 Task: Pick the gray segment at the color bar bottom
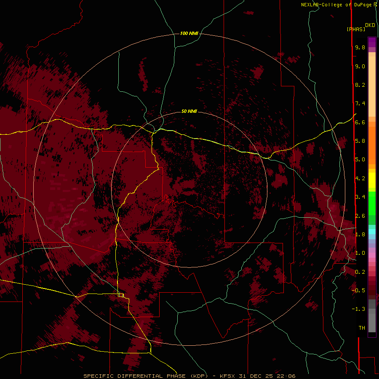372,323
